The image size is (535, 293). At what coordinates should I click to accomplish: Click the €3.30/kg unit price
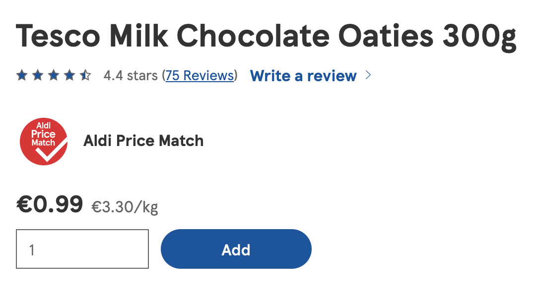click(125, 207)
